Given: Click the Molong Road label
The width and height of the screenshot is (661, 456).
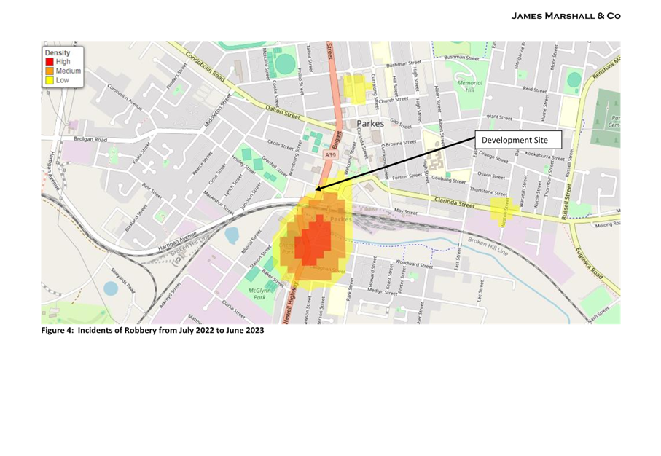Looking at the screenshot, I should [x=608, y=224].
